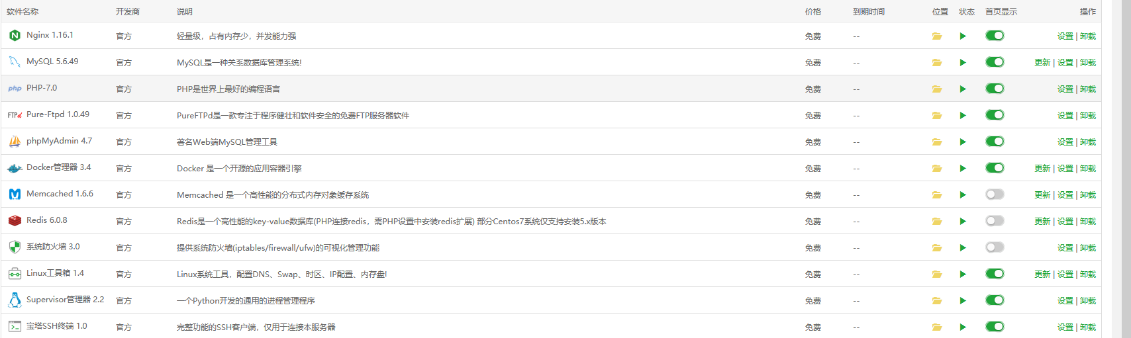Click the Docker whale icon
Image resolution: width=1131 pixels, height=338 pixels.
pos(15,168)
